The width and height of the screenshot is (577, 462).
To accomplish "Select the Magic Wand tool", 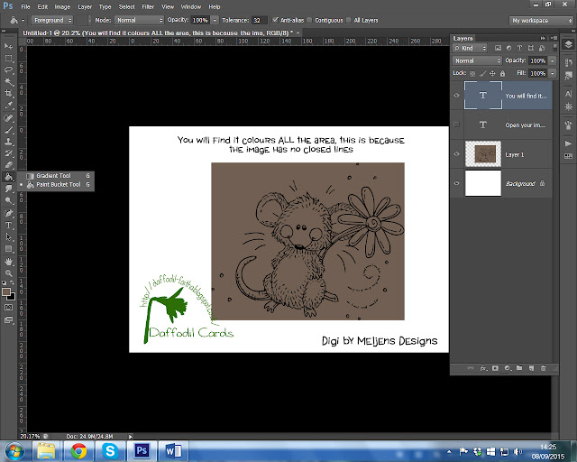I will tap(8, 82).
